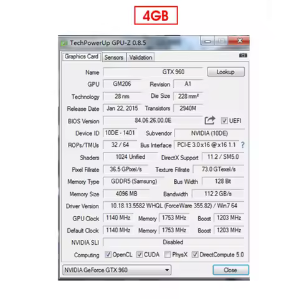Viewport: 299px width, 299px height.
Task: Click the Lookup button
Action: (225, 72)
